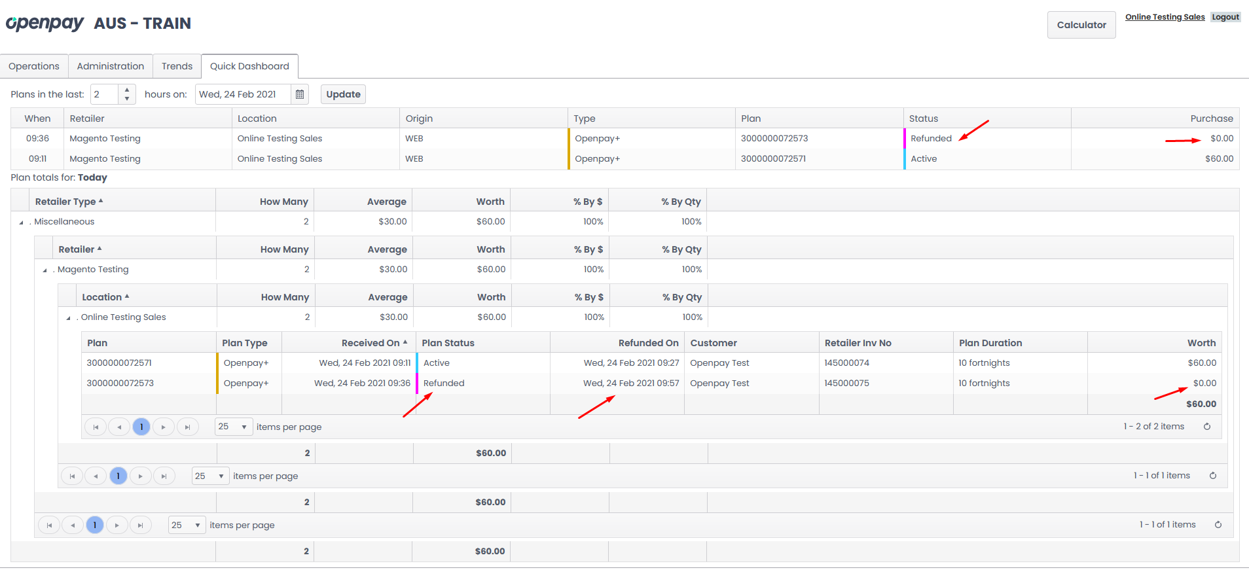The width and height of the screenshot is (1249, 570).
Task: Open the Trends tab
Action: pos(177,66)
